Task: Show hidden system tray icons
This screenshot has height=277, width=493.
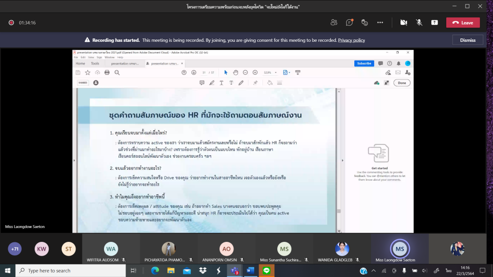Action: 374,271
